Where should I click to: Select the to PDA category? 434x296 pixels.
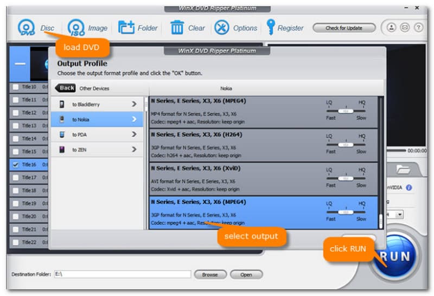[x=97, y=134]
